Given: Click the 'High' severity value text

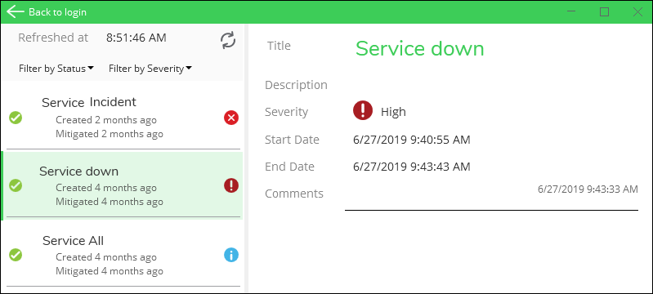Looking at the screenshot, I should (x=393, y=112).
